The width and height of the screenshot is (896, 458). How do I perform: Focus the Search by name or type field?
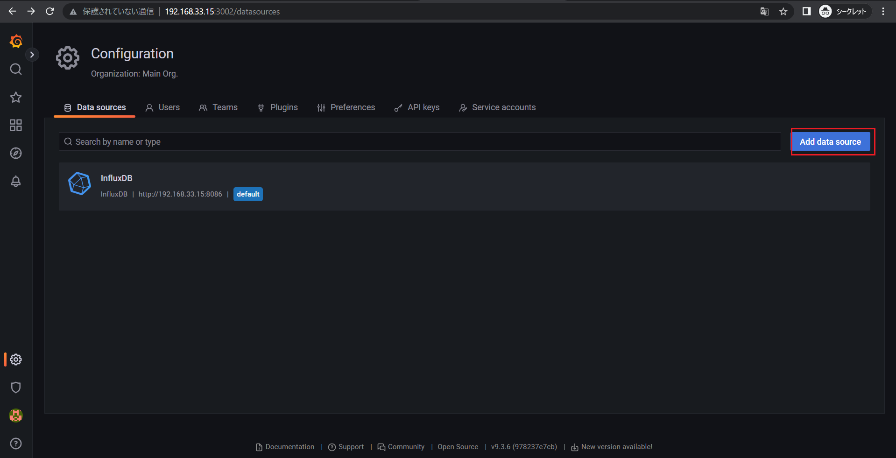(x=420, y=142)
